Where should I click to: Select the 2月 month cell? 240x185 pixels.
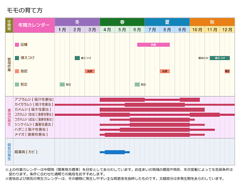pyautogui.click(x=77, y=30)
